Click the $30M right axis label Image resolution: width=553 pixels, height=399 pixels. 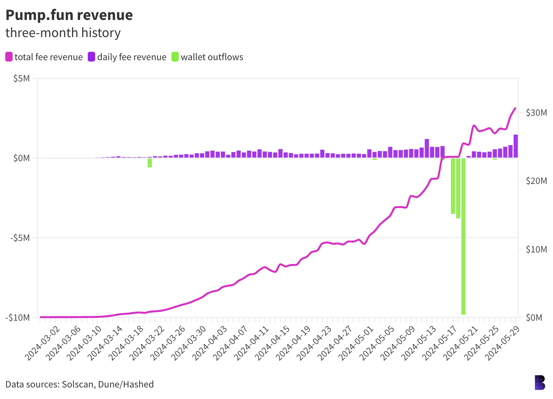[537, 113]
